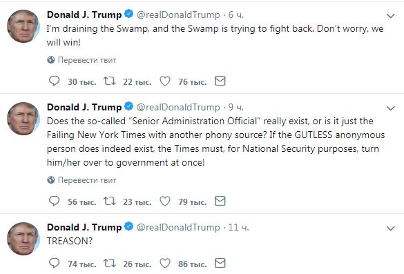Like the 'TREASON?' tweet
Image resolution: width=404 pixels, height=274 pixels.
[x=165, y=263]
